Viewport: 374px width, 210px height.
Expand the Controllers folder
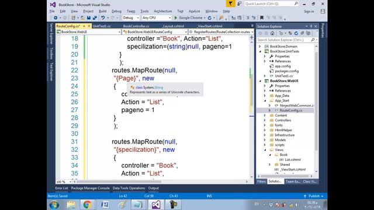265,120
